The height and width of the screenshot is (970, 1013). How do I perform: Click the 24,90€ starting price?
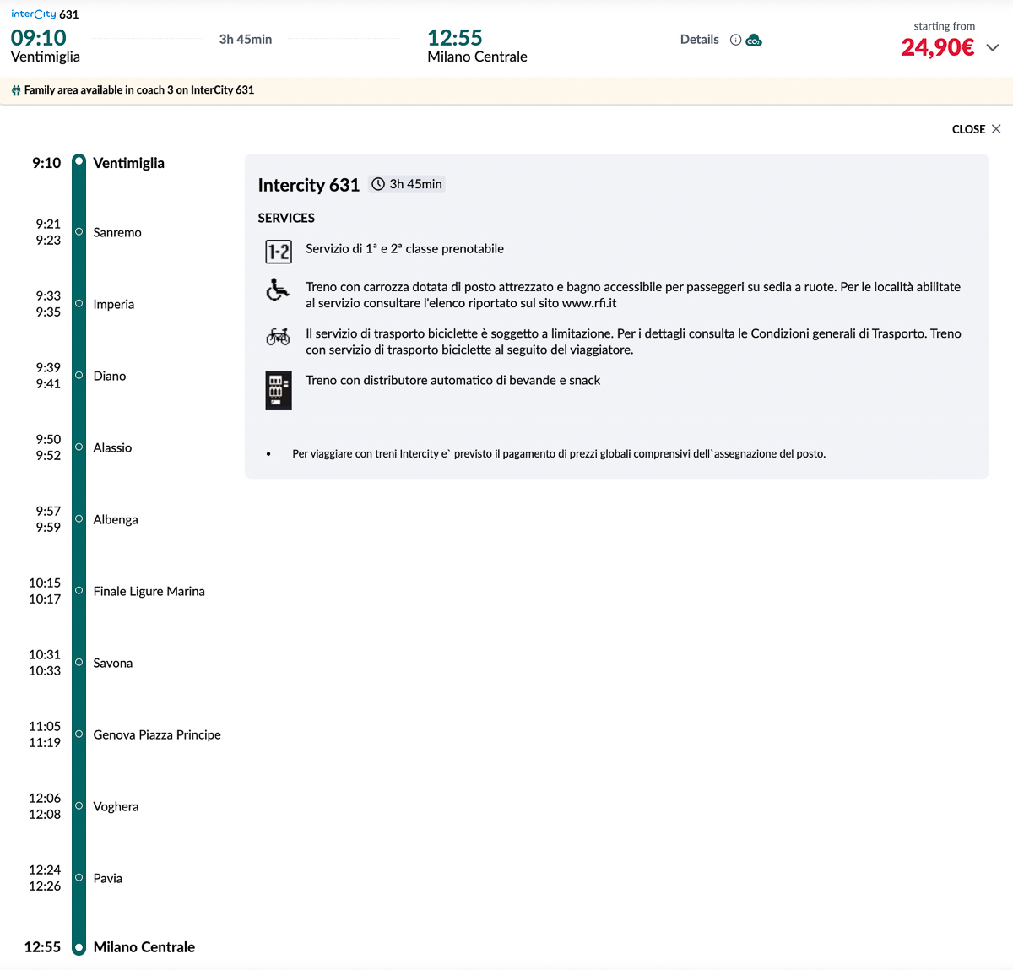[x=937, y=47]
